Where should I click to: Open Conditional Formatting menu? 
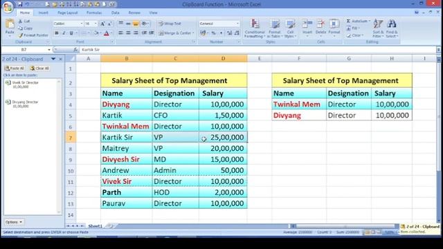(255, 28)
